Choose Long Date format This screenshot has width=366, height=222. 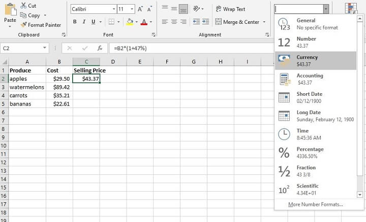(x=316, y=116)
